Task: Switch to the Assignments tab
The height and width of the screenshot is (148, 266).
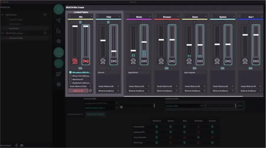Action: (x=75, y=114)
